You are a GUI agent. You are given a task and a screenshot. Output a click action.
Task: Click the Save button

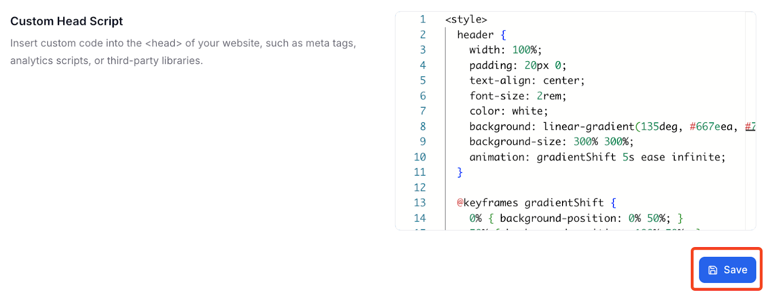point(727,270)
